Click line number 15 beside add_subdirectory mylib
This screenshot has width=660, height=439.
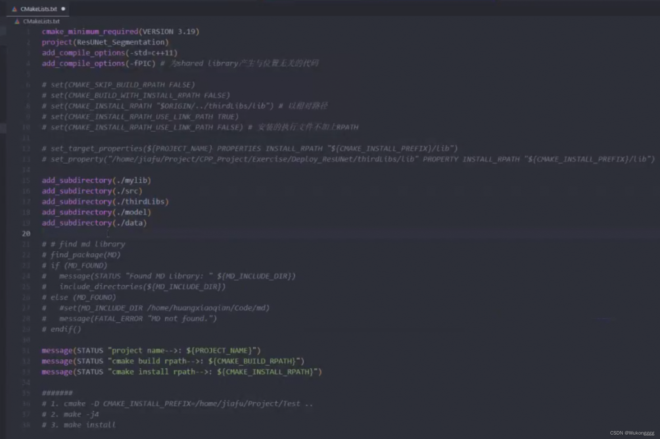26,180
